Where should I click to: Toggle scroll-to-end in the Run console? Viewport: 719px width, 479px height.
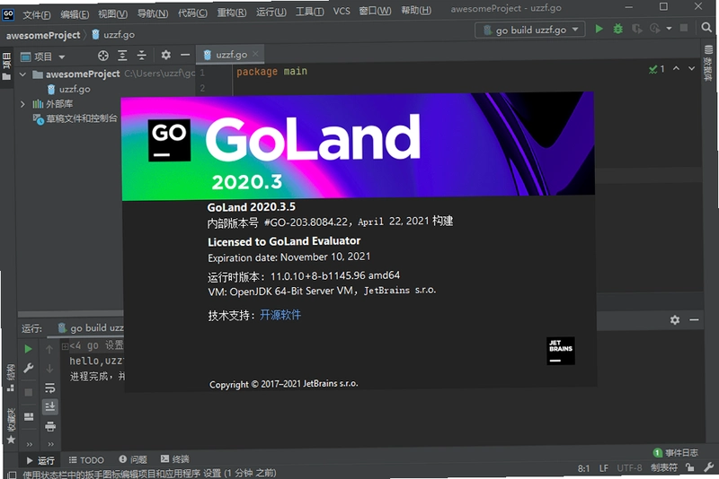(50, 406)
